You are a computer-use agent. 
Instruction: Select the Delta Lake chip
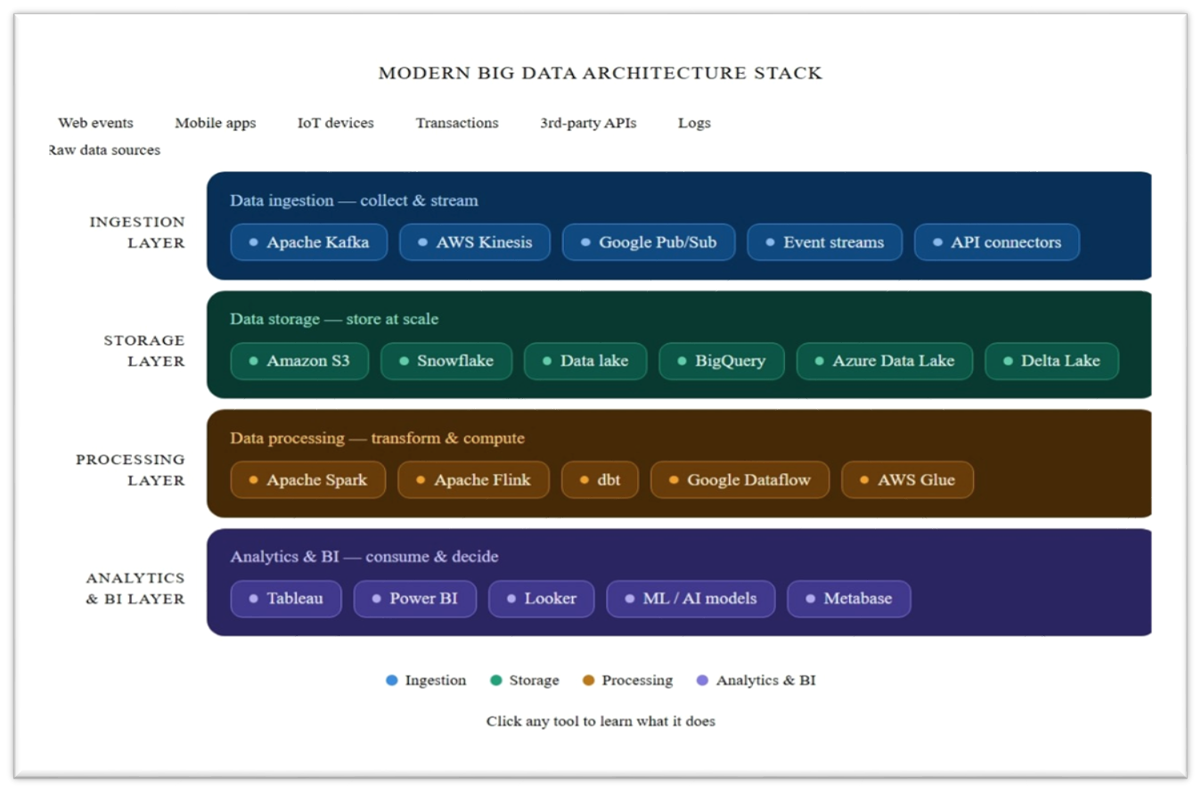point(1051,361)
